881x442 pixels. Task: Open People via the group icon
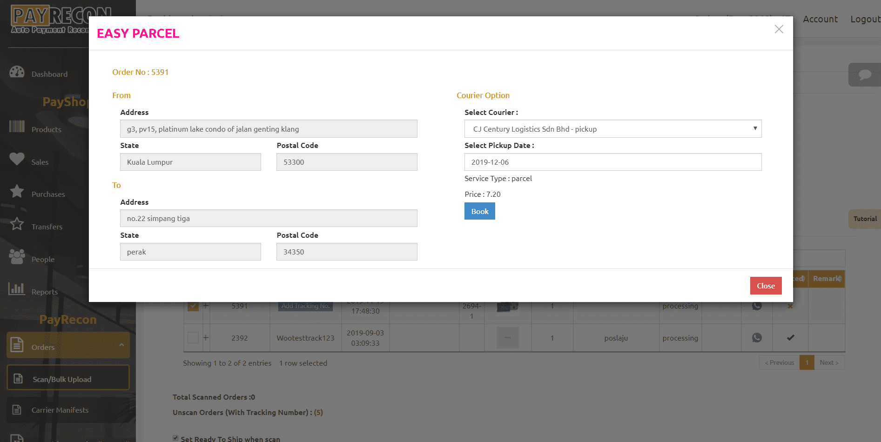pos(17,256)
